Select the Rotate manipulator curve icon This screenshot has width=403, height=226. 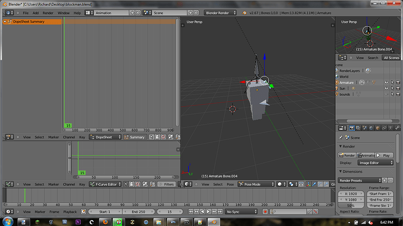point(320,184)
